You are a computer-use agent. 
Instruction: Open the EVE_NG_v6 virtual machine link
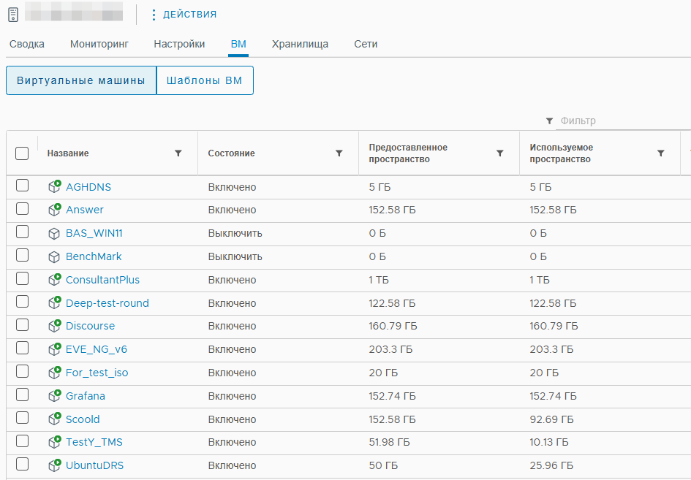click(97, 349)
